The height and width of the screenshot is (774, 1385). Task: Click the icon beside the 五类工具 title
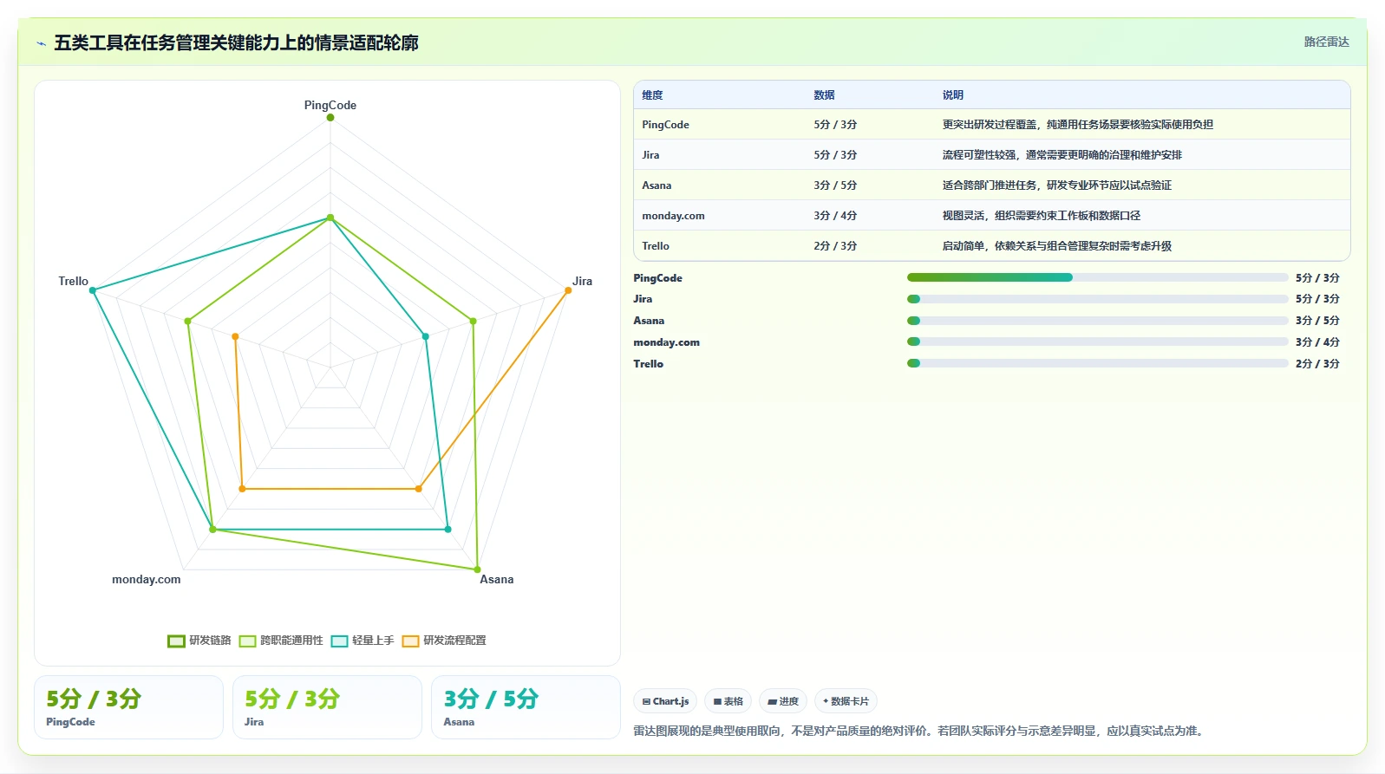[41, 43]
